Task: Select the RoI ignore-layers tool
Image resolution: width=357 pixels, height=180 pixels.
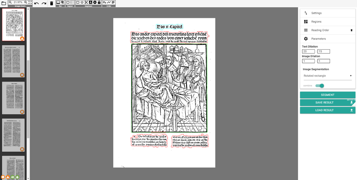Action: click(x=63, y=2)
